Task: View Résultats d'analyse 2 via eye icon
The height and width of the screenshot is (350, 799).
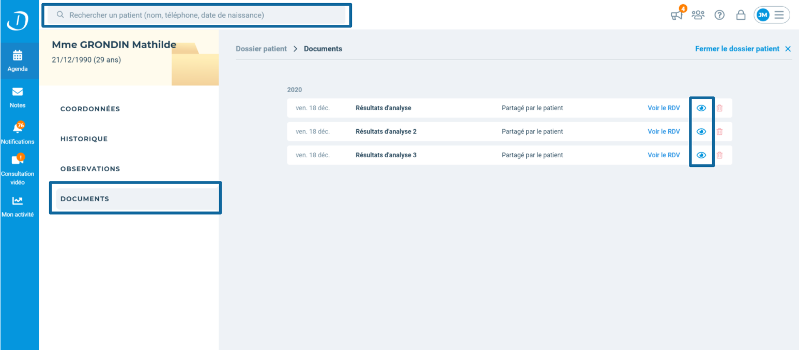Action: (701, 131)
